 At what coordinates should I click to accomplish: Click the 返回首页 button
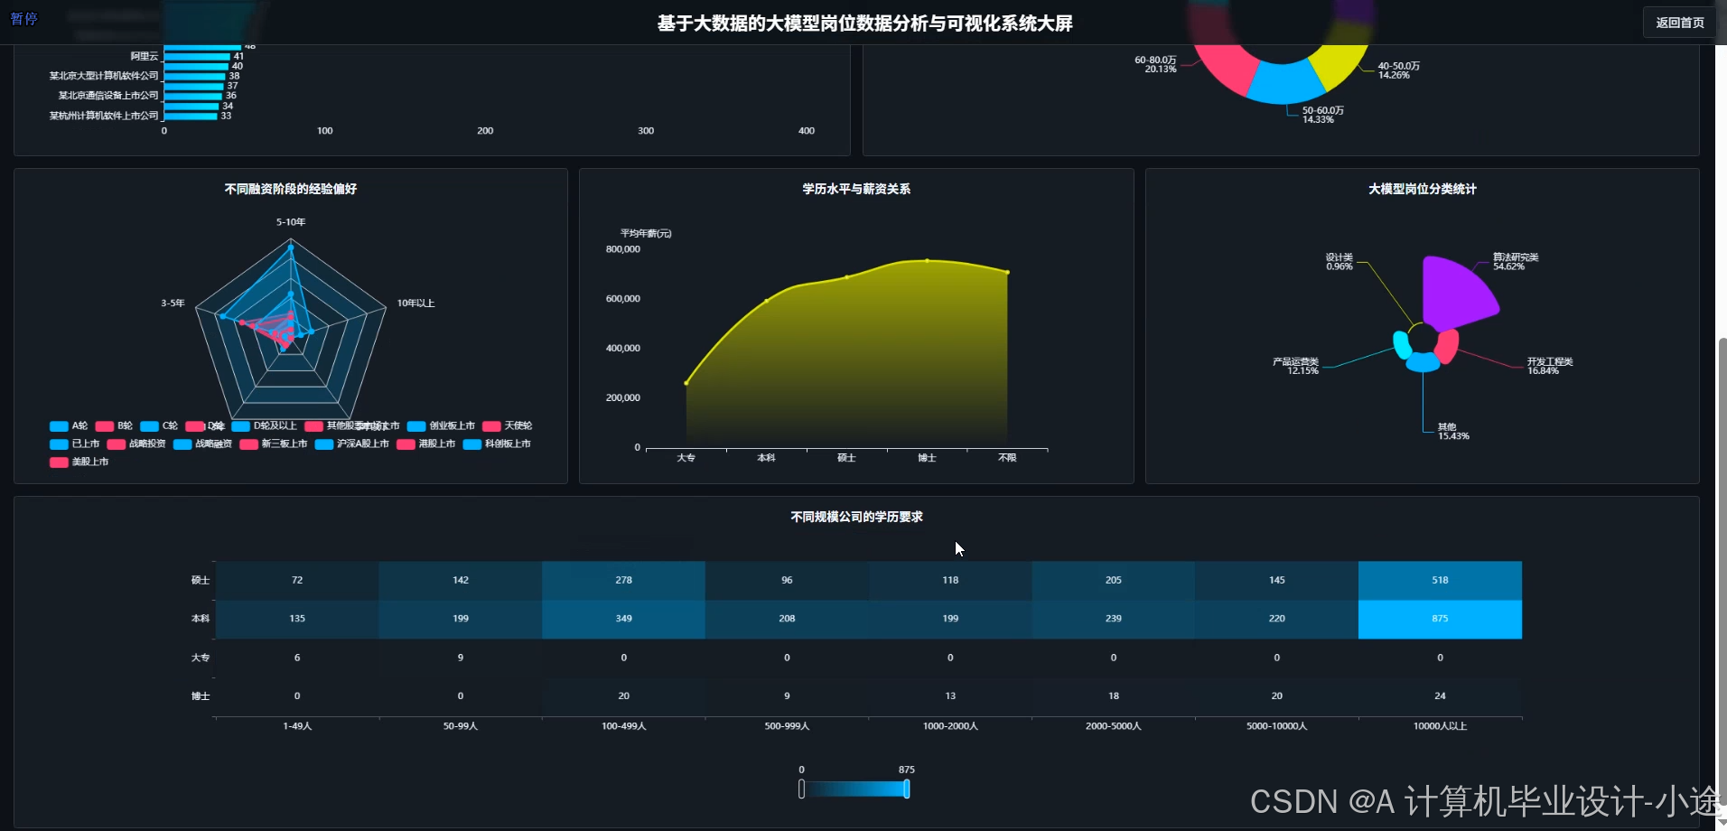[x=1679, y=23]
